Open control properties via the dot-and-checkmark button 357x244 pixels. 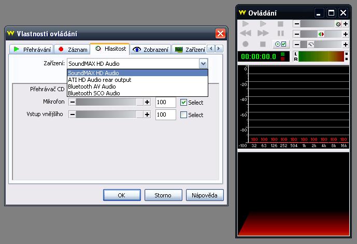(281, 44)
